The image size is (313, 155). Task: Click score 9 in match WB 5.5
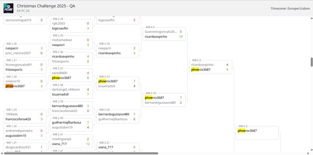(x=227, y=70)
